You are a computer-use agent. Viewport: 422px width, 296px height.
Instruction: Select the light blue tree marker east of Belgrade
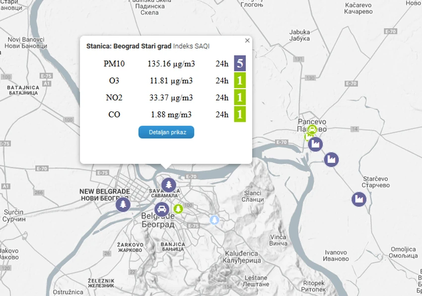[x=214, y=220]
